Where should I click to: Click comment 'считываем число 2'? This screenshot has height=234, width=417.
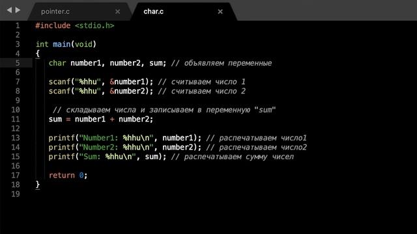tap(208, 91)
